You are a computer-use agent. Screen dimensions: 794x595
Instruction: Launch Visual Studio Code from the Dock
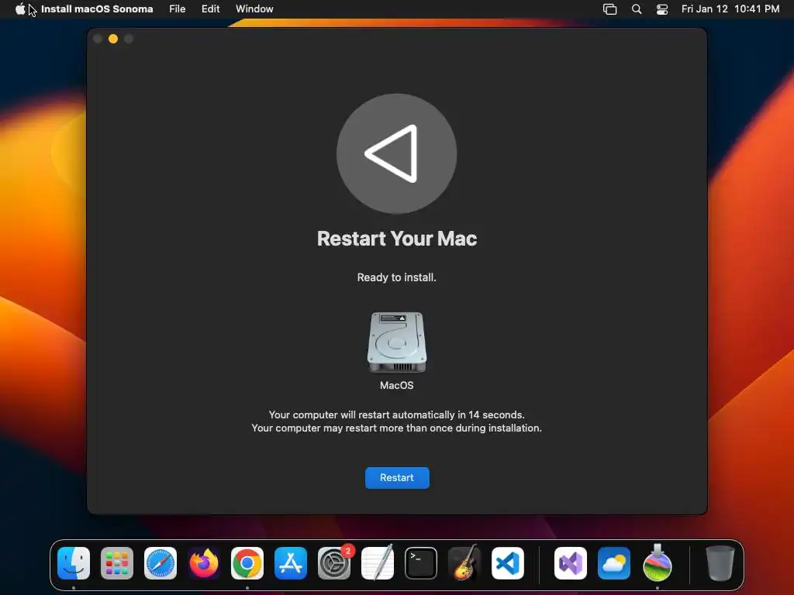[508, 563]
